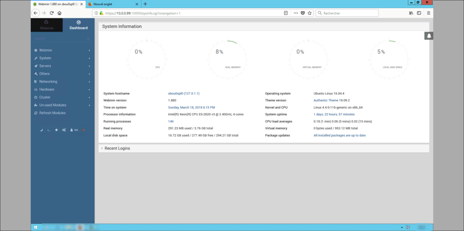464x231 pixels.
Task: Select the Webmin 1.880 browser tab
Action: pos(58,4)
